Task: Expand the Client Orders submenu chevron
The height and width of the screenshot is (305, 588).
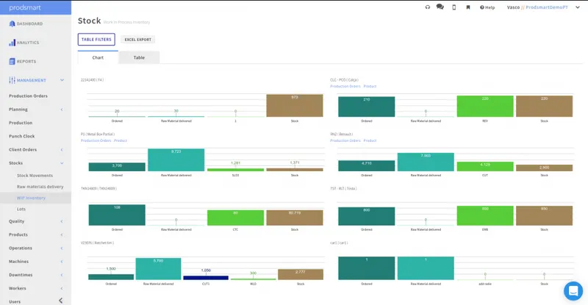Action: coord(62,150)
